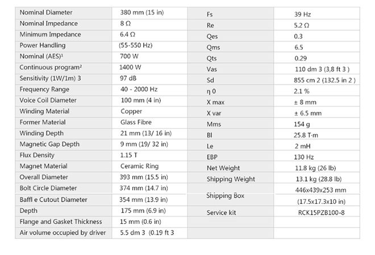Click the Glass Fibre former material value
The image size is (375, 255).
coord(137,122)
